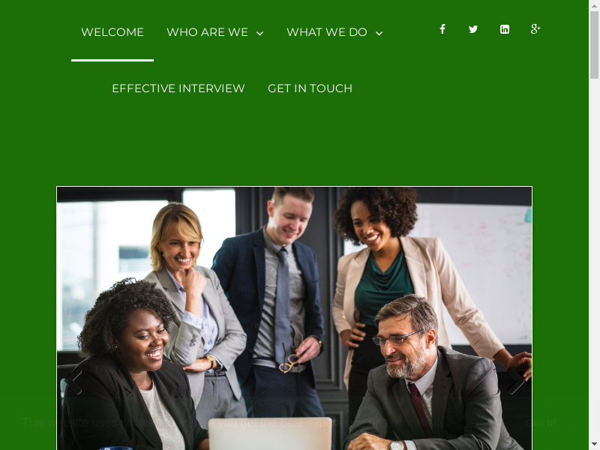Screen dimensions: 600x450
Task: Open the Twitter social icon
Action: [x=473, y=29]
